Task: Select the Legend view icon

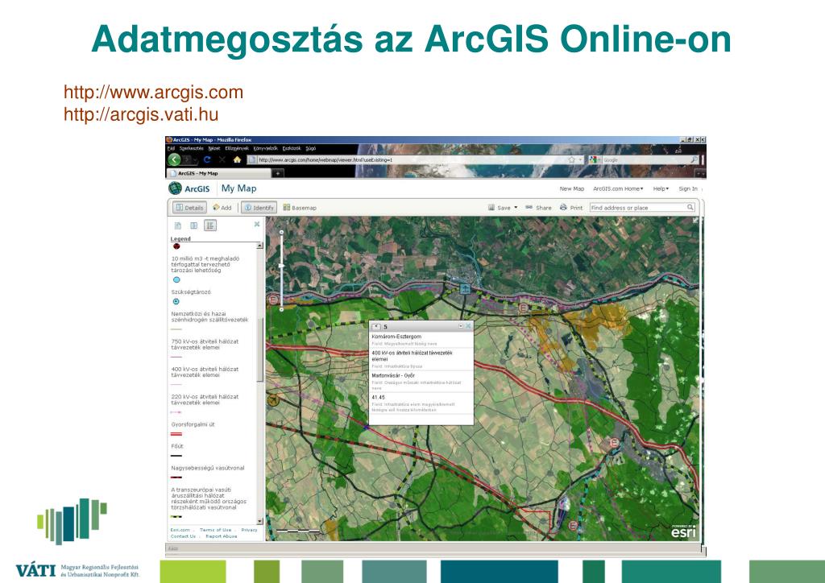Action: point(210,225)
